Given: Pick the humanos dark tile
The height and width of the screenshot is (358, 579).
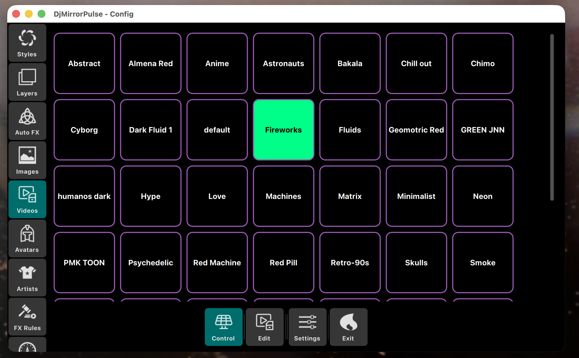Looking at the screenshot, I should click(x=84, y=196).
